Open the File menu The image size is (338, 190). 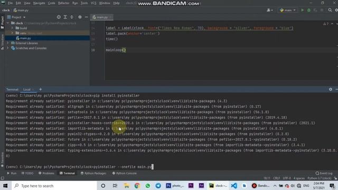pos(10,3)
